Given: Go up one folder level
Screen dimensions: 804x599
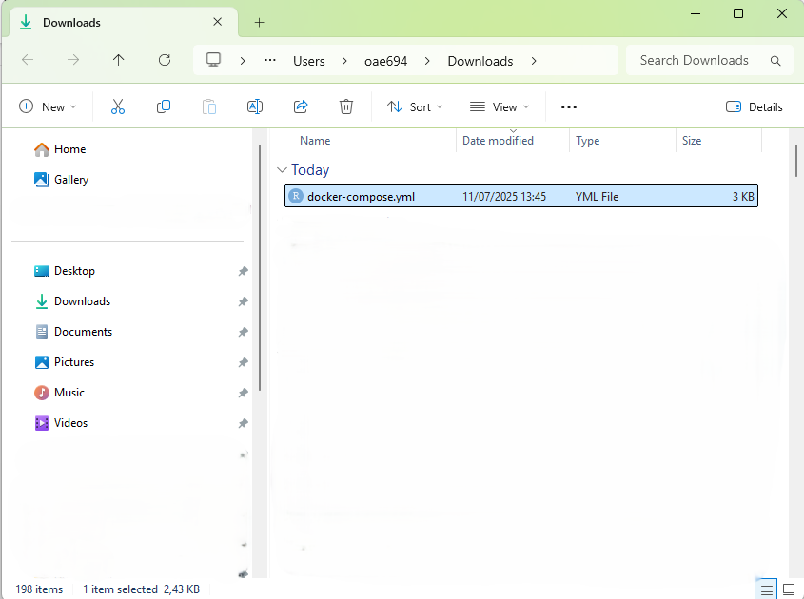Looking at the screenshot, I should pyautogui.click(x=119, y=60).
